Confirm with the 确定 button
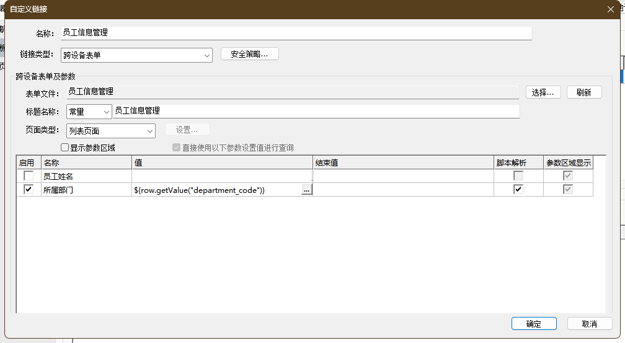Viewport: 625px width, 343px height. coord(533,324)
